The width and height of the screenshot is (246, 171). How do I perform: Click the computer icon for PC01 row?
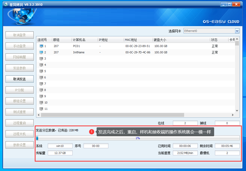pos(41,46)
